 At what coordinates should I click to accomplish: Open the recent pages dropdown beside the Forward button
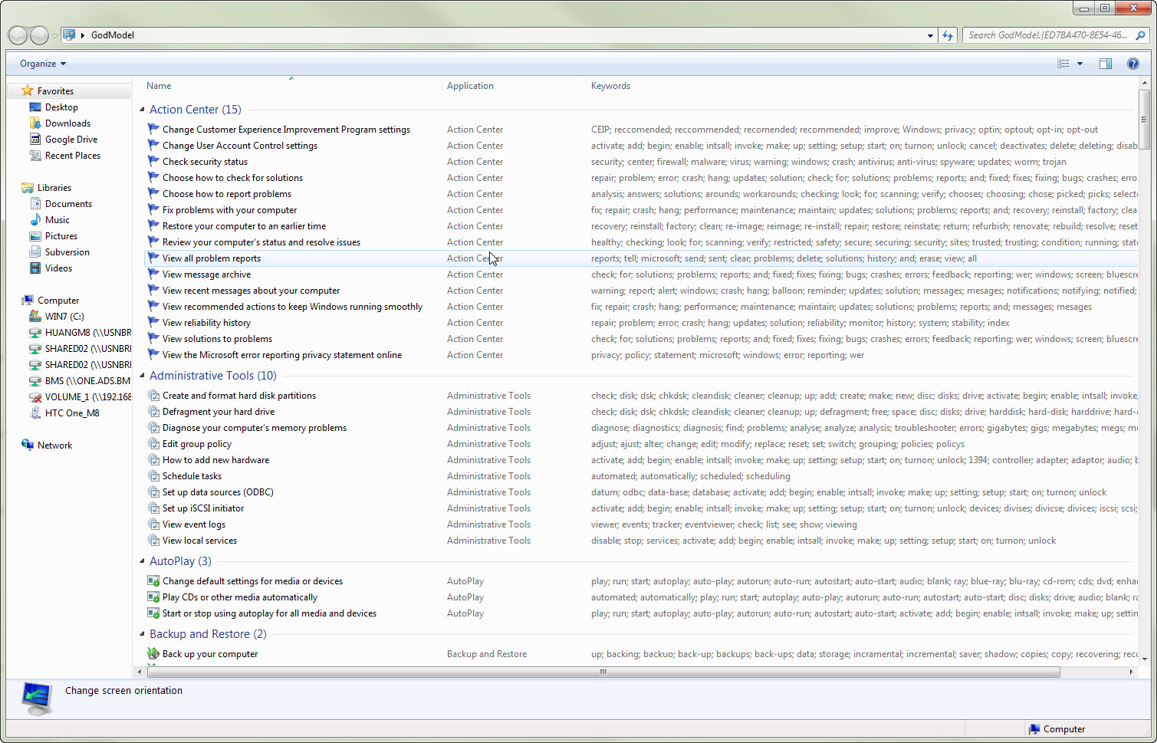[54, 36]
